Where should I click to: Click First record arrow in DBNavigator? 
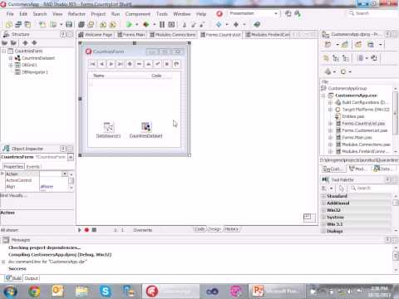coord(92,64)
